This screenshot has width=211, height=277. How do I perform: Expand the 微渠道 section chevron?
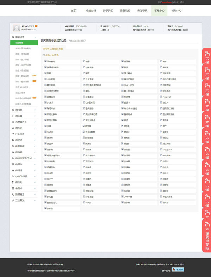35,170
